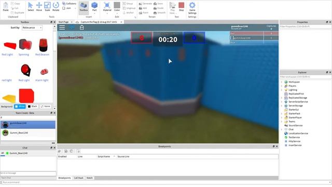Click terrain Erode tool
The width and height of the screenshot is (332, 187).
pos(159,8)
